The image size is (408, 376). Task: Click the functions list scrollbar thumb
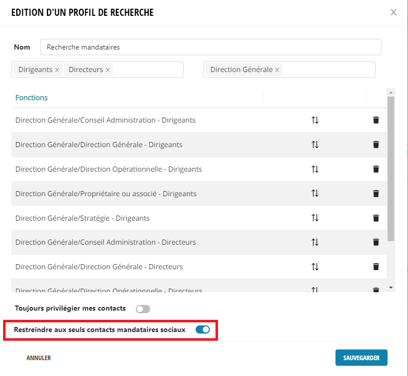click(x=391, y=169)
